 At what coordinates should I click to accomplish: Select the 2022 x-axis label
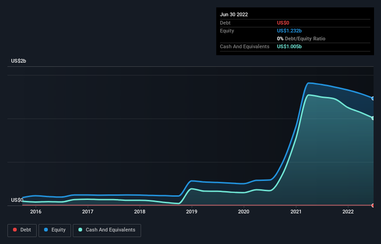pos(348,212)
